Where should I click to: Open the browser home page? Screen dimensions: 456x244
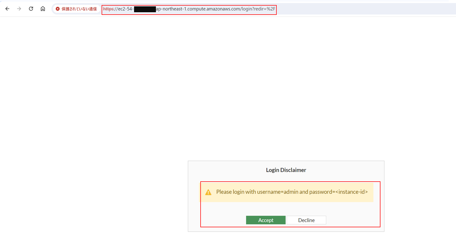[43, 9]
